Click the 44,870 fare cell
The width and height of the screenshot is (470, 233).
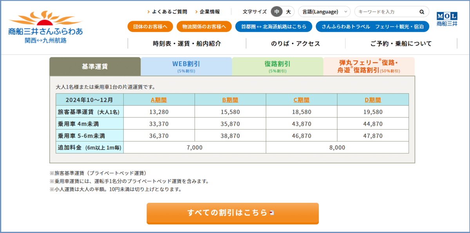pos(372,124)
